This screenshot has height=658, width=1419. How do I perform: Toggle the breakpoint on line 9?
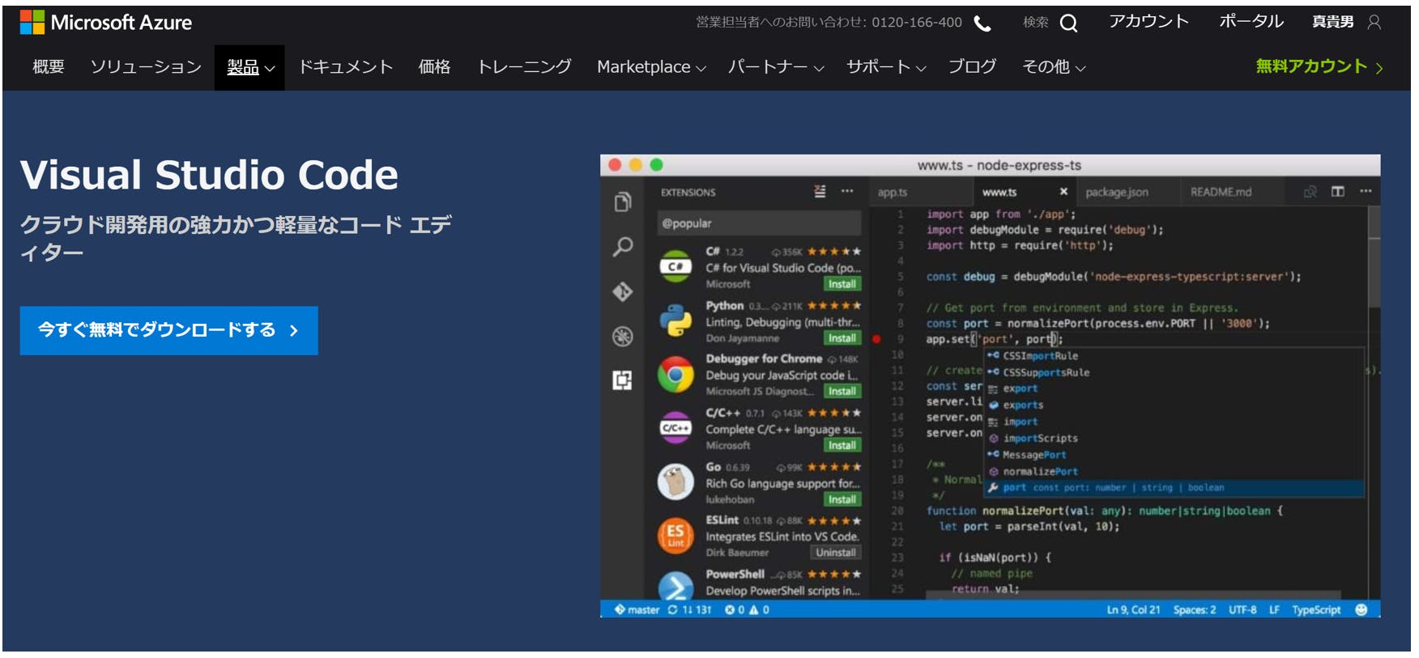pos(876,339)
